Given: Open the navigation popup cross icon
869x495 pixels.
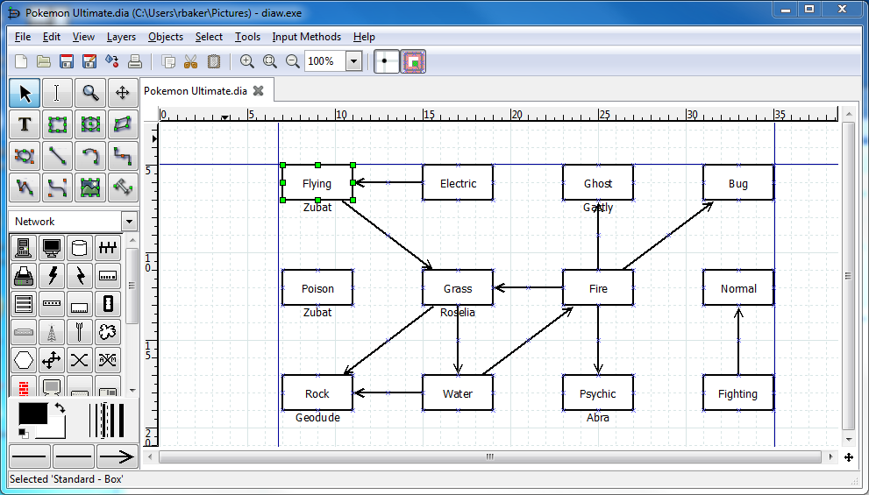Looking at the screenshot, I should (849, 456).
